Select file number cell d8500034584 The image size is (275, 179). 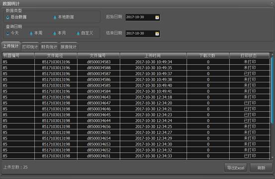(x=99, y=91)
